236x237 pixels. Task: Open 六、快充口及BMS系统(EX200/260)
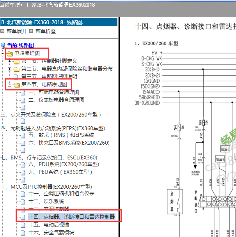pyautogui.click(x=69, y=143)
